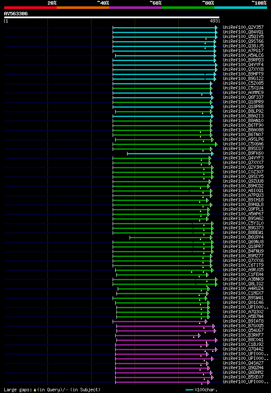Screen dimensions: 271x393
Task: Click the arrowhead ending the Q6DHM2 alignment
Action: coord(211,373)
